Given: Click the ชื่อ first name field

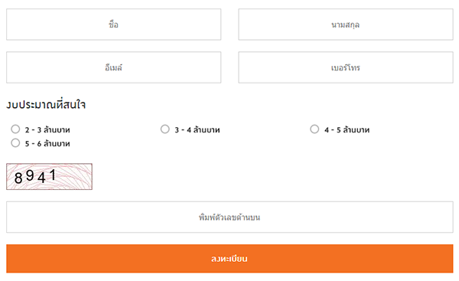Looking at the screenshot, I should point(113,25).
